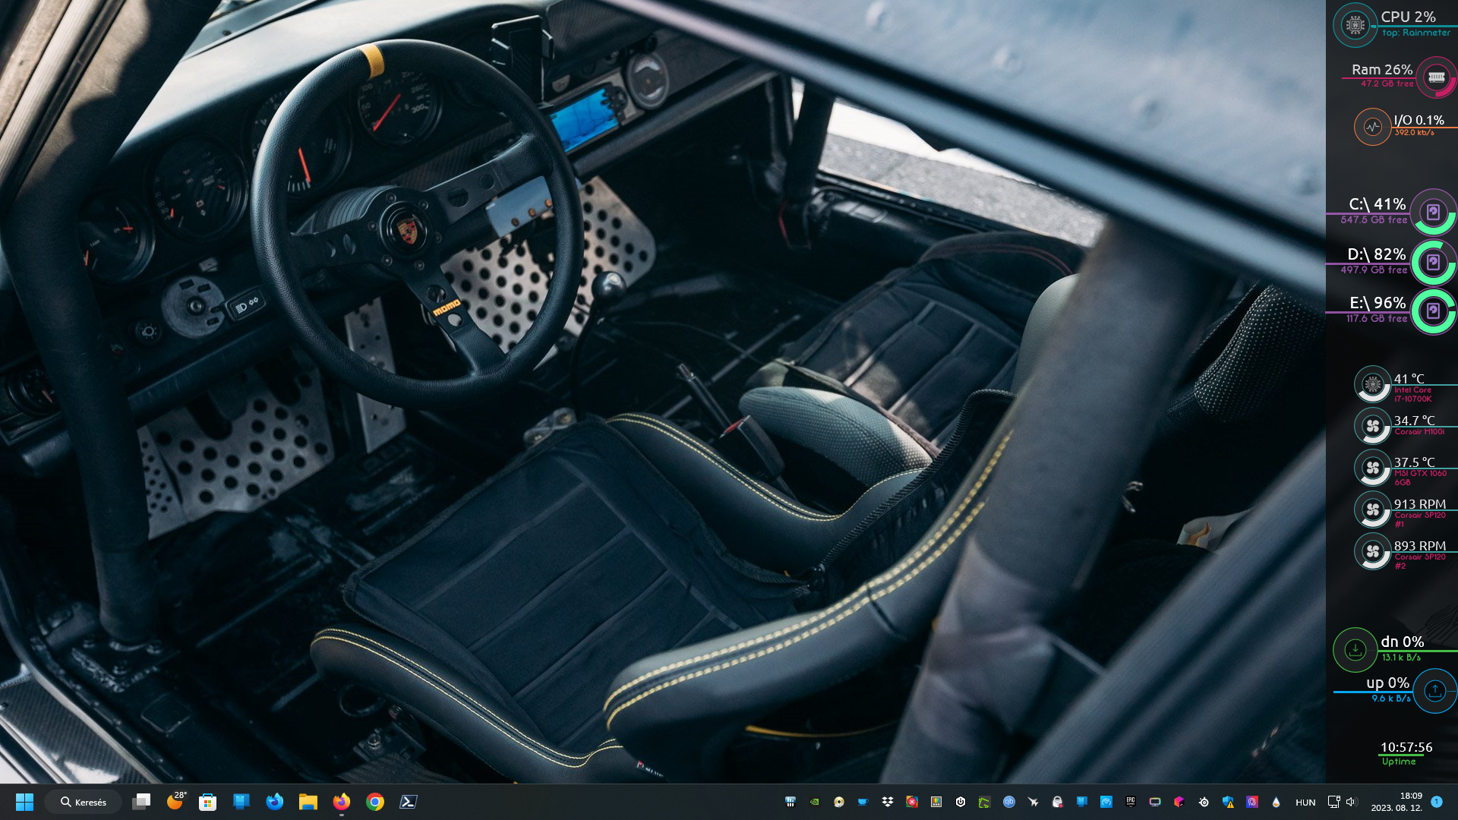Click the '893 RPM' reading
The height and width of the screenshot is (820, 1458).
pyautogui.click(x=1419, y=545)
